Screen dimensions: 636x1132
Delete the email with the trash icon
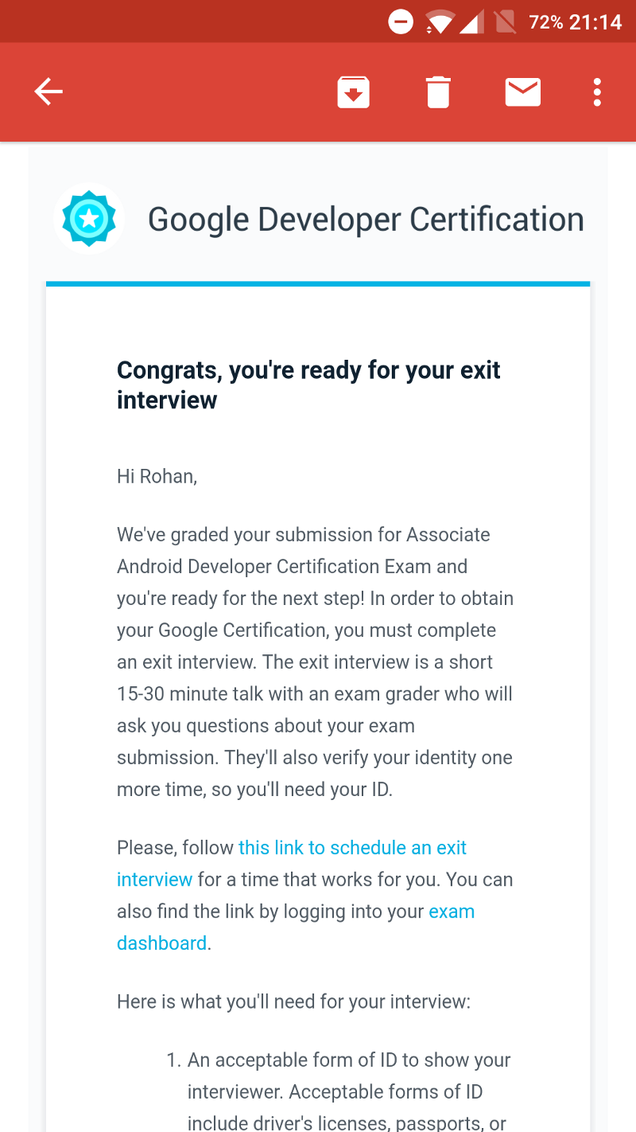[437, 92]
